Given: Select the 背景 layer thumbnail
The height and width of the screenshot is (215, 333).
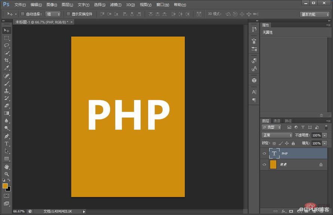Looking at the screenshot, I should coord(273,165).
